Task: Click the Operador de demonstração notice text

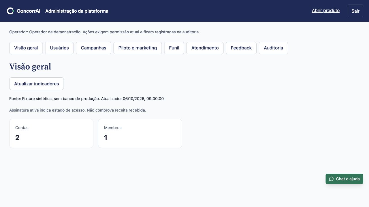Action: click(104, 32)
